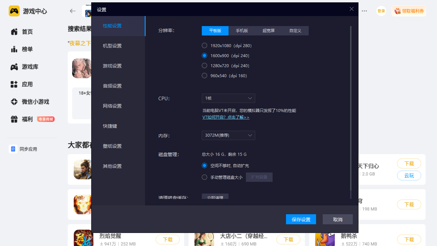
Task: Click the settings panel vertical scrollbar
Action: (350, 110)
